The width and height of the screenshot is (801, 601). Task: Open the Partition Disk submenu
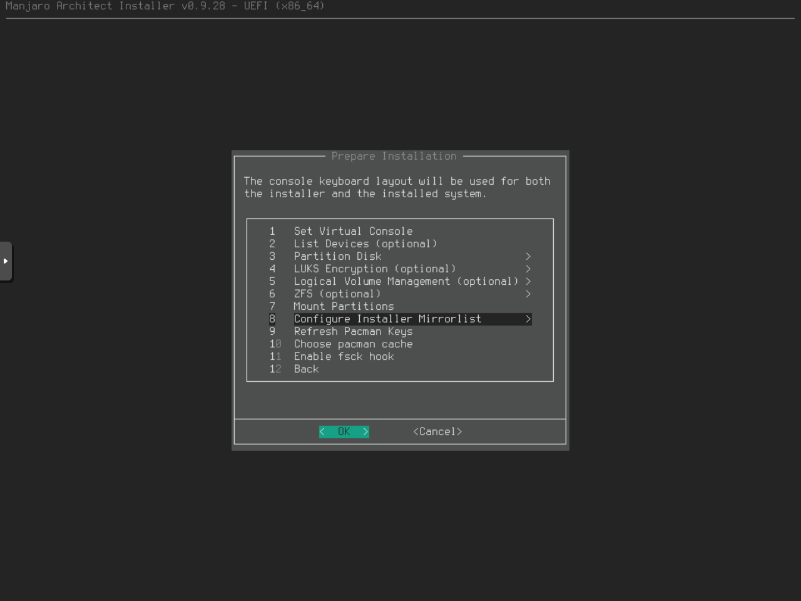(337, 256)
